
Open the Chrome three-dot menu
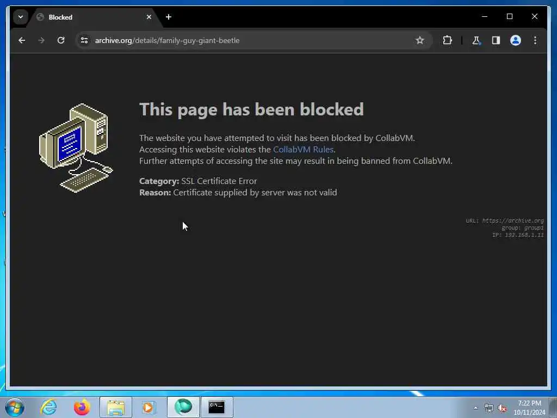pos(535,40)
